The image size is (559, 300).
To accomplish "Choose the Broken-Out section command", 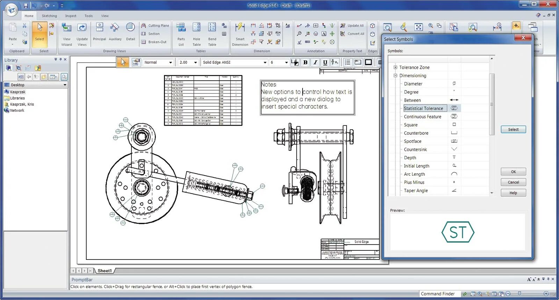I will [x=154, y=42].
